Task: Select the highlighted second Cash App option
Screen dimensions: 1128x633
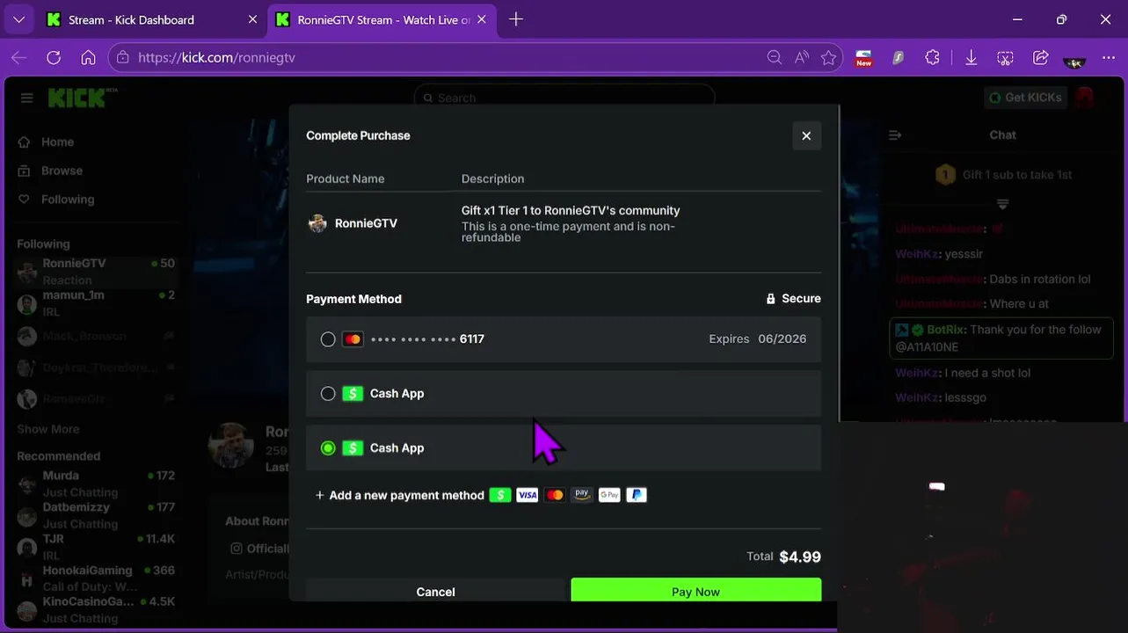Action: point(564,448)
